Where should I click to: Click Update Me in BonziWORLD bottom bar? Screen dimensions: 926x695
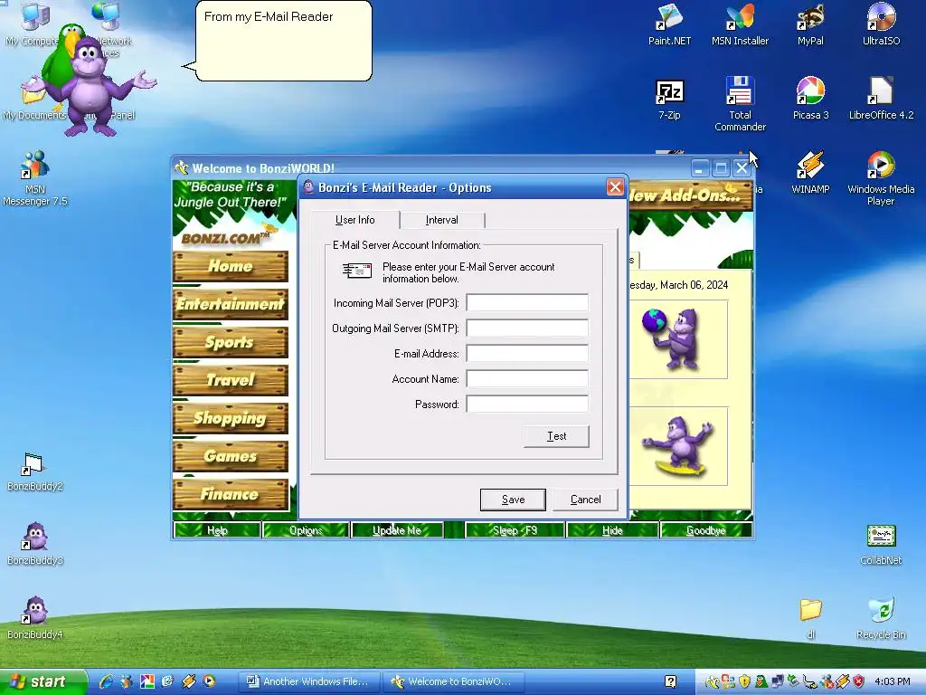[397, 530]
